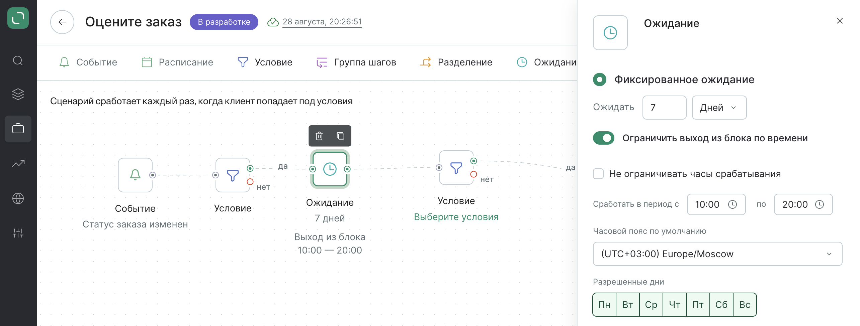Toggle Ограничить выход из блока по времени
The image size is (860, 326).
tap(604, 138)
